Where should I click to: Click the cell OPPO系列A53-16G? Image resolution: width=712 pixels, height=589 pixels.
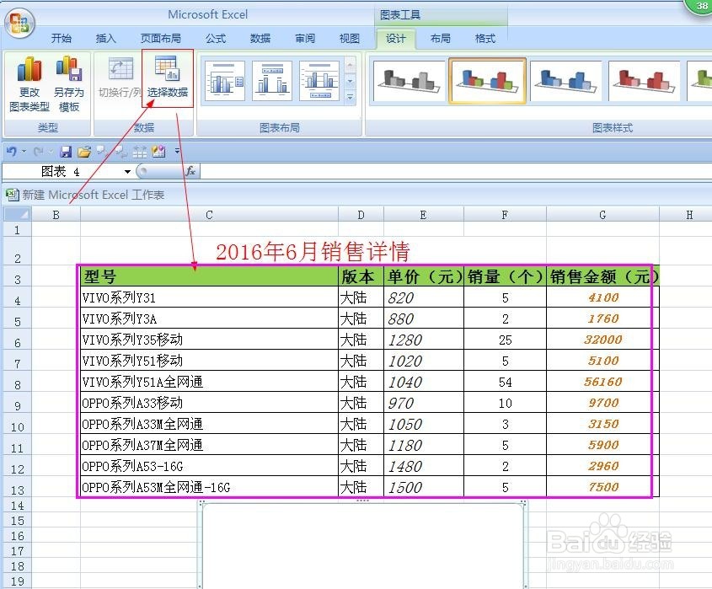coord(209,466)
